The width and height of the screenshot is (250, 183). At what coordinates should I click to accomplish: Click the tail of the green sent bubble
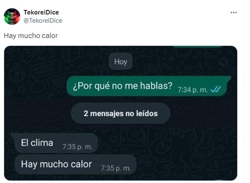click(229, 78)
